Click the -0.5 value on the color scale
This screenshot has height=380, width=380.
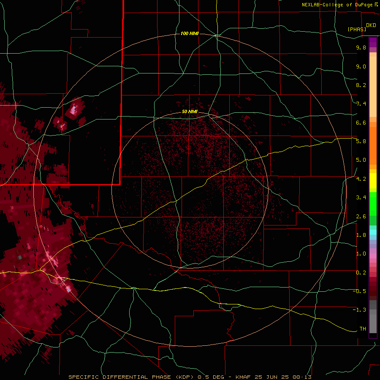pyautogui.click(x=359, y=291)
